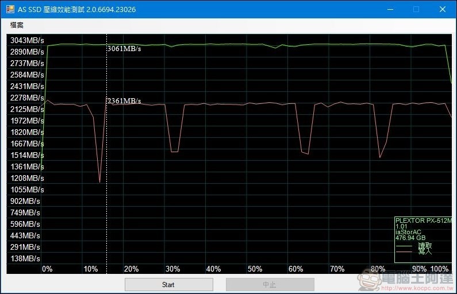This screenshot has height=294, width=457.
Task: Click the 2361MB/s write value label
Action: [124, 100]
